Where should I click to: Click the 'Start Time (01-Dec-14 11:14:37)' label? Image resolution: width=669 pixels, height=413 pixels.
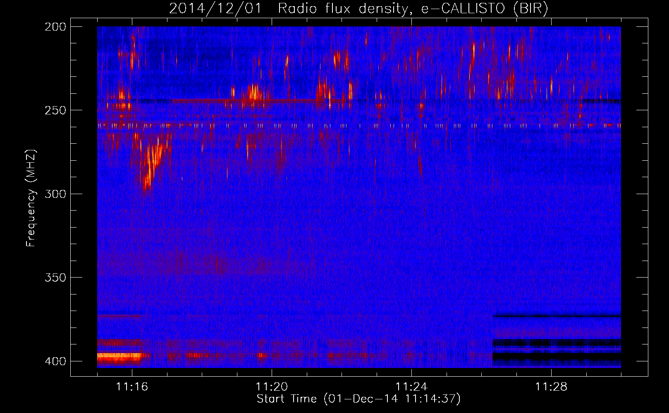click(358, 399)
